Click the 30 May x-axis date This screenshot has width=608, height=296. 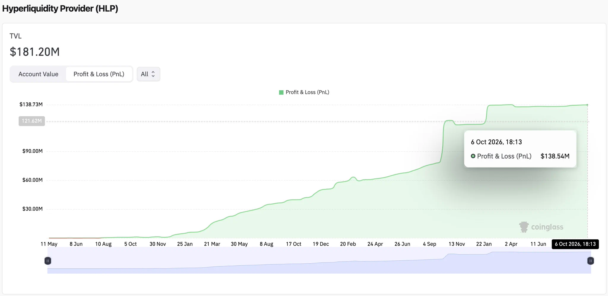[239, 244]
